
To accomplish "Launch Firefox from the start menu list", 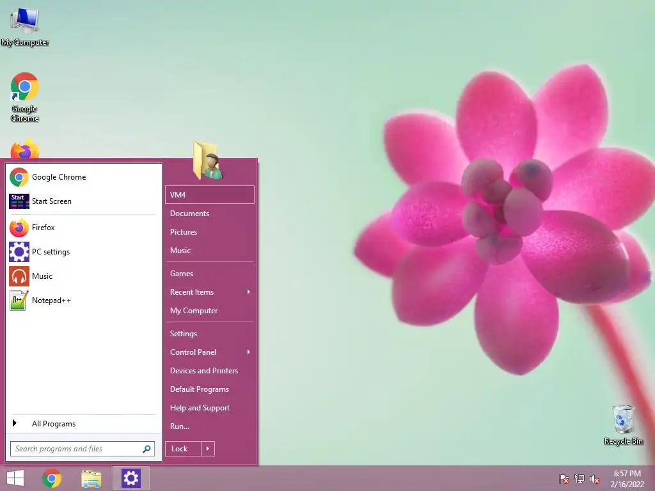I will 19,228.
